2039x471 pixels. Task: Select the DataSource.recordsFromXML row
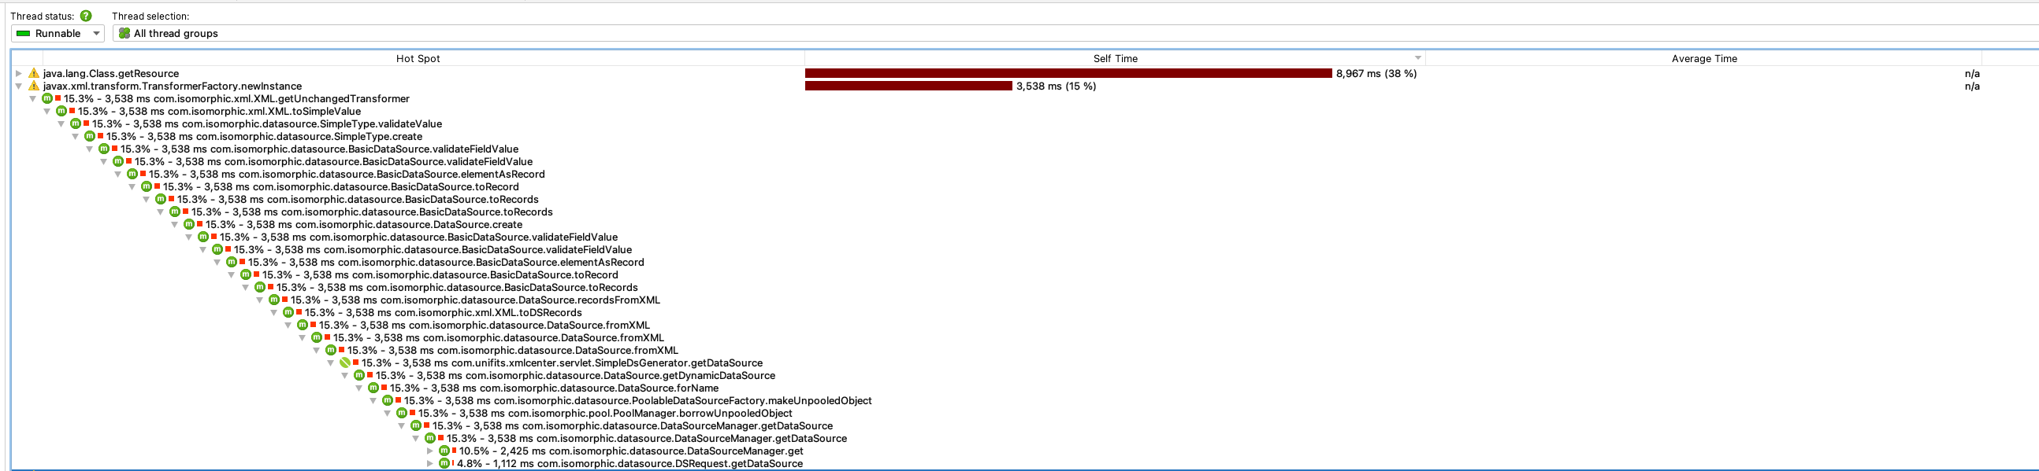(475, 300)
